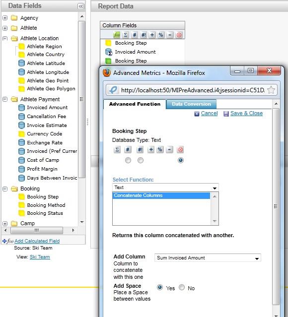
Task: Select Profit Margin in the tree
Action: (42, 169)
